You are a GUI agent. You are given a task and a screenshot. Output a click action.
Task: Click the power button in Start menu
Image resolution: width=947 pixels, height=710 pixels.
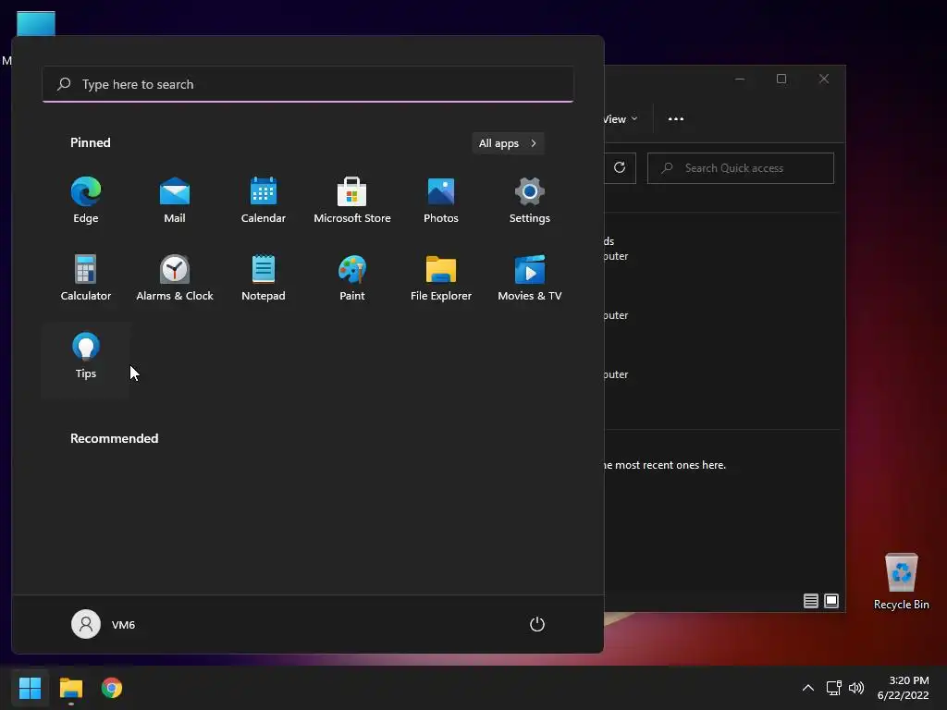537,624
